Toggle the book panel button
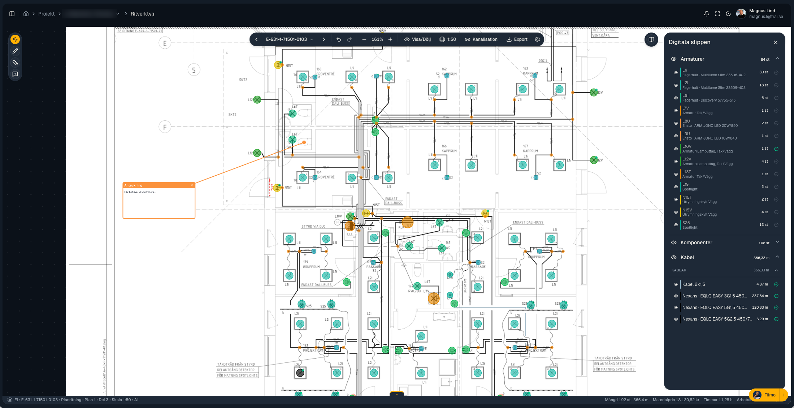This screenshot has height=408, width=794. [x=651, y=39]
